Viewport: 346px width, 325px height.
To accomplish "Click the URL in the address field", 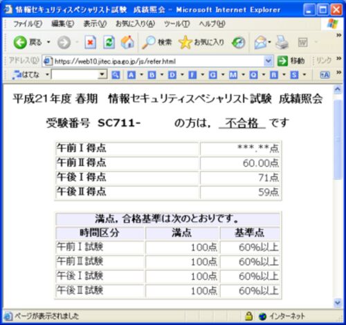I will coord(115,62).
